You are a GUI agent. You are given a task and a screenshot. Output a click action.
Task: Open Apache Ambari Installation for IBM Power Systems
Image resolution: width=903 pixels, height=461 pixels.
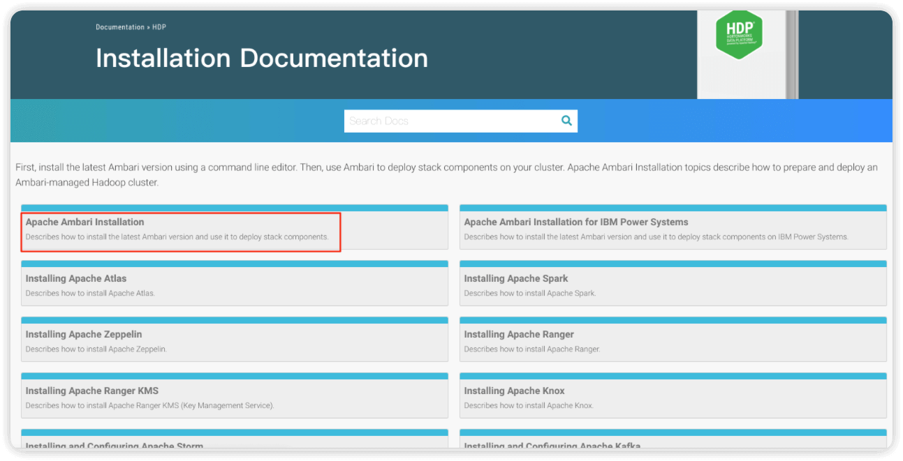(x=673, y=227)
